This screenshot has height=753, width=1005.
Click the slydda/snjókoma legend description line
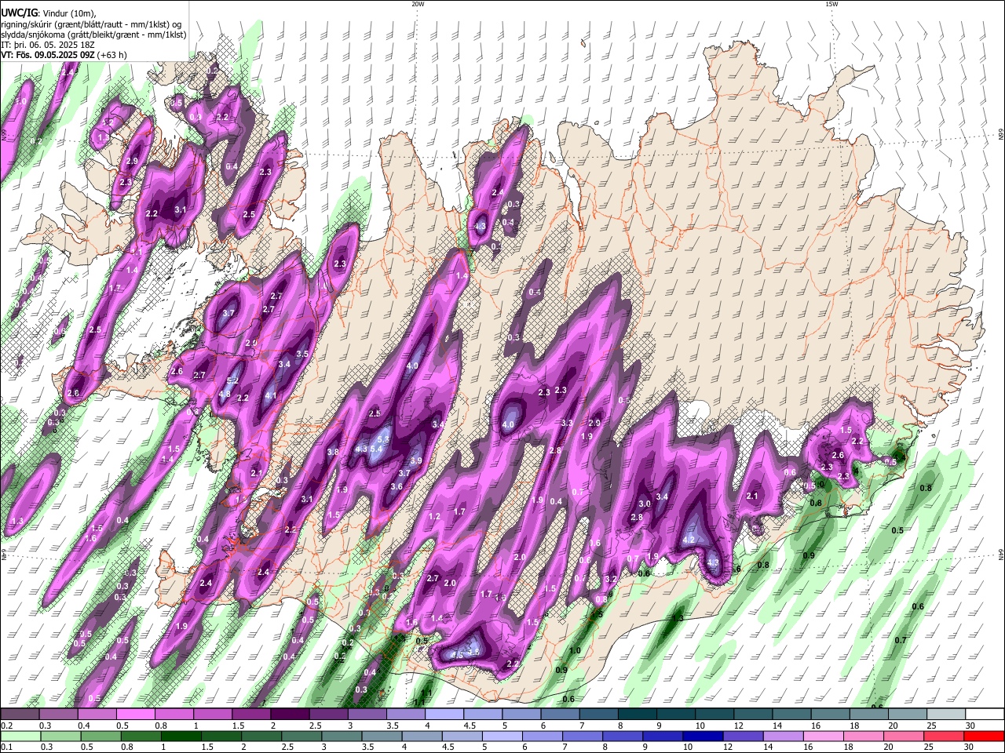click(93, 35)
